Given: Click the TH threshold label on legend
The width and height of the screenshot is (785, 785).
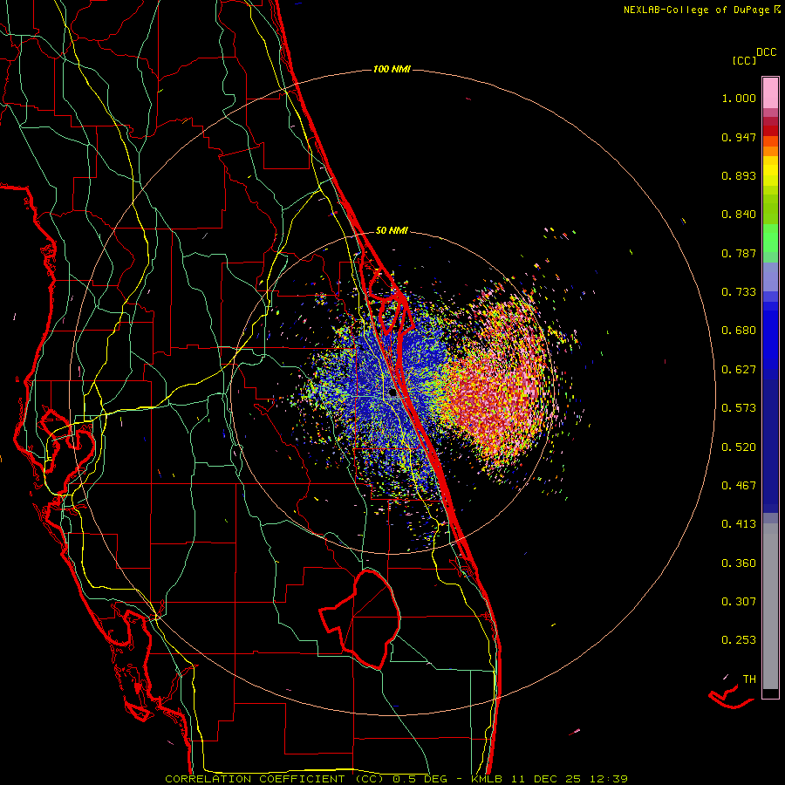Looking at the screenshot, I should pos(749,679).
